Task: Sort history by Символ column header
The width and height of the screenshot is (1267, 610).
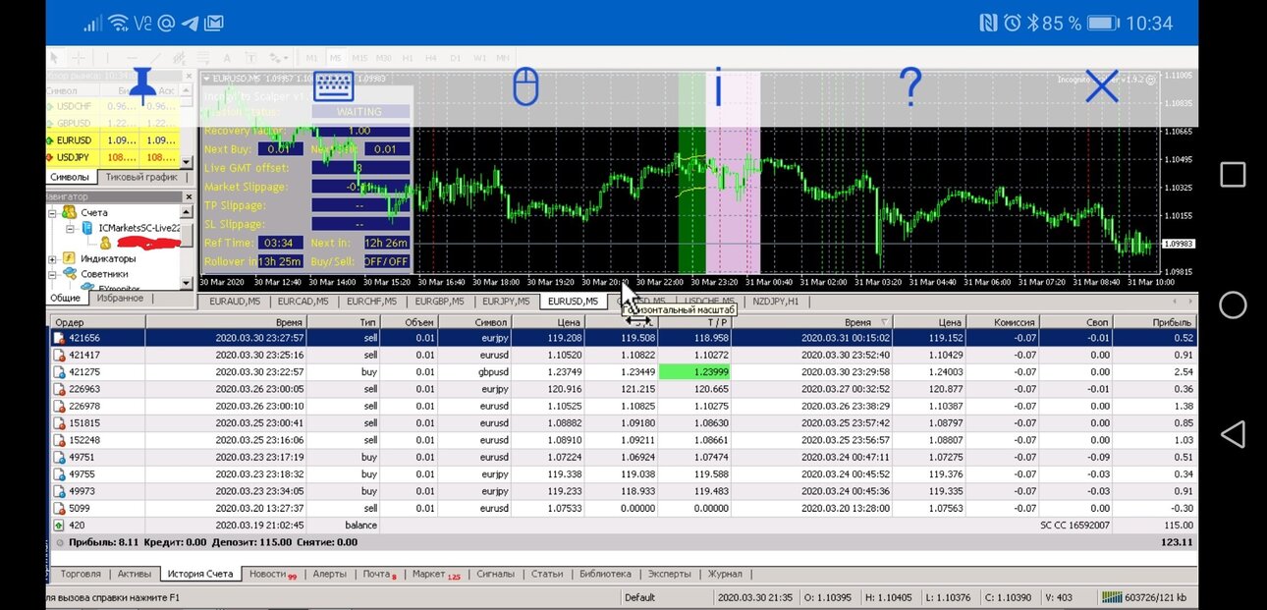Action: point(475,322)
